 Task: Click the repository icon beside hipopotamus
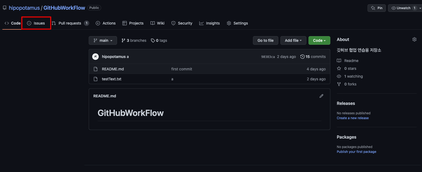pyautogui.click(x=5, y=8)
